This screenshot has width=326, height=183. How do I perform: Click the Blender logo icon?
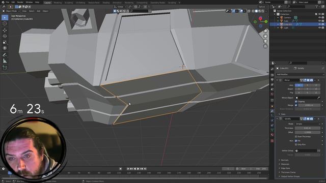point(3,2)
